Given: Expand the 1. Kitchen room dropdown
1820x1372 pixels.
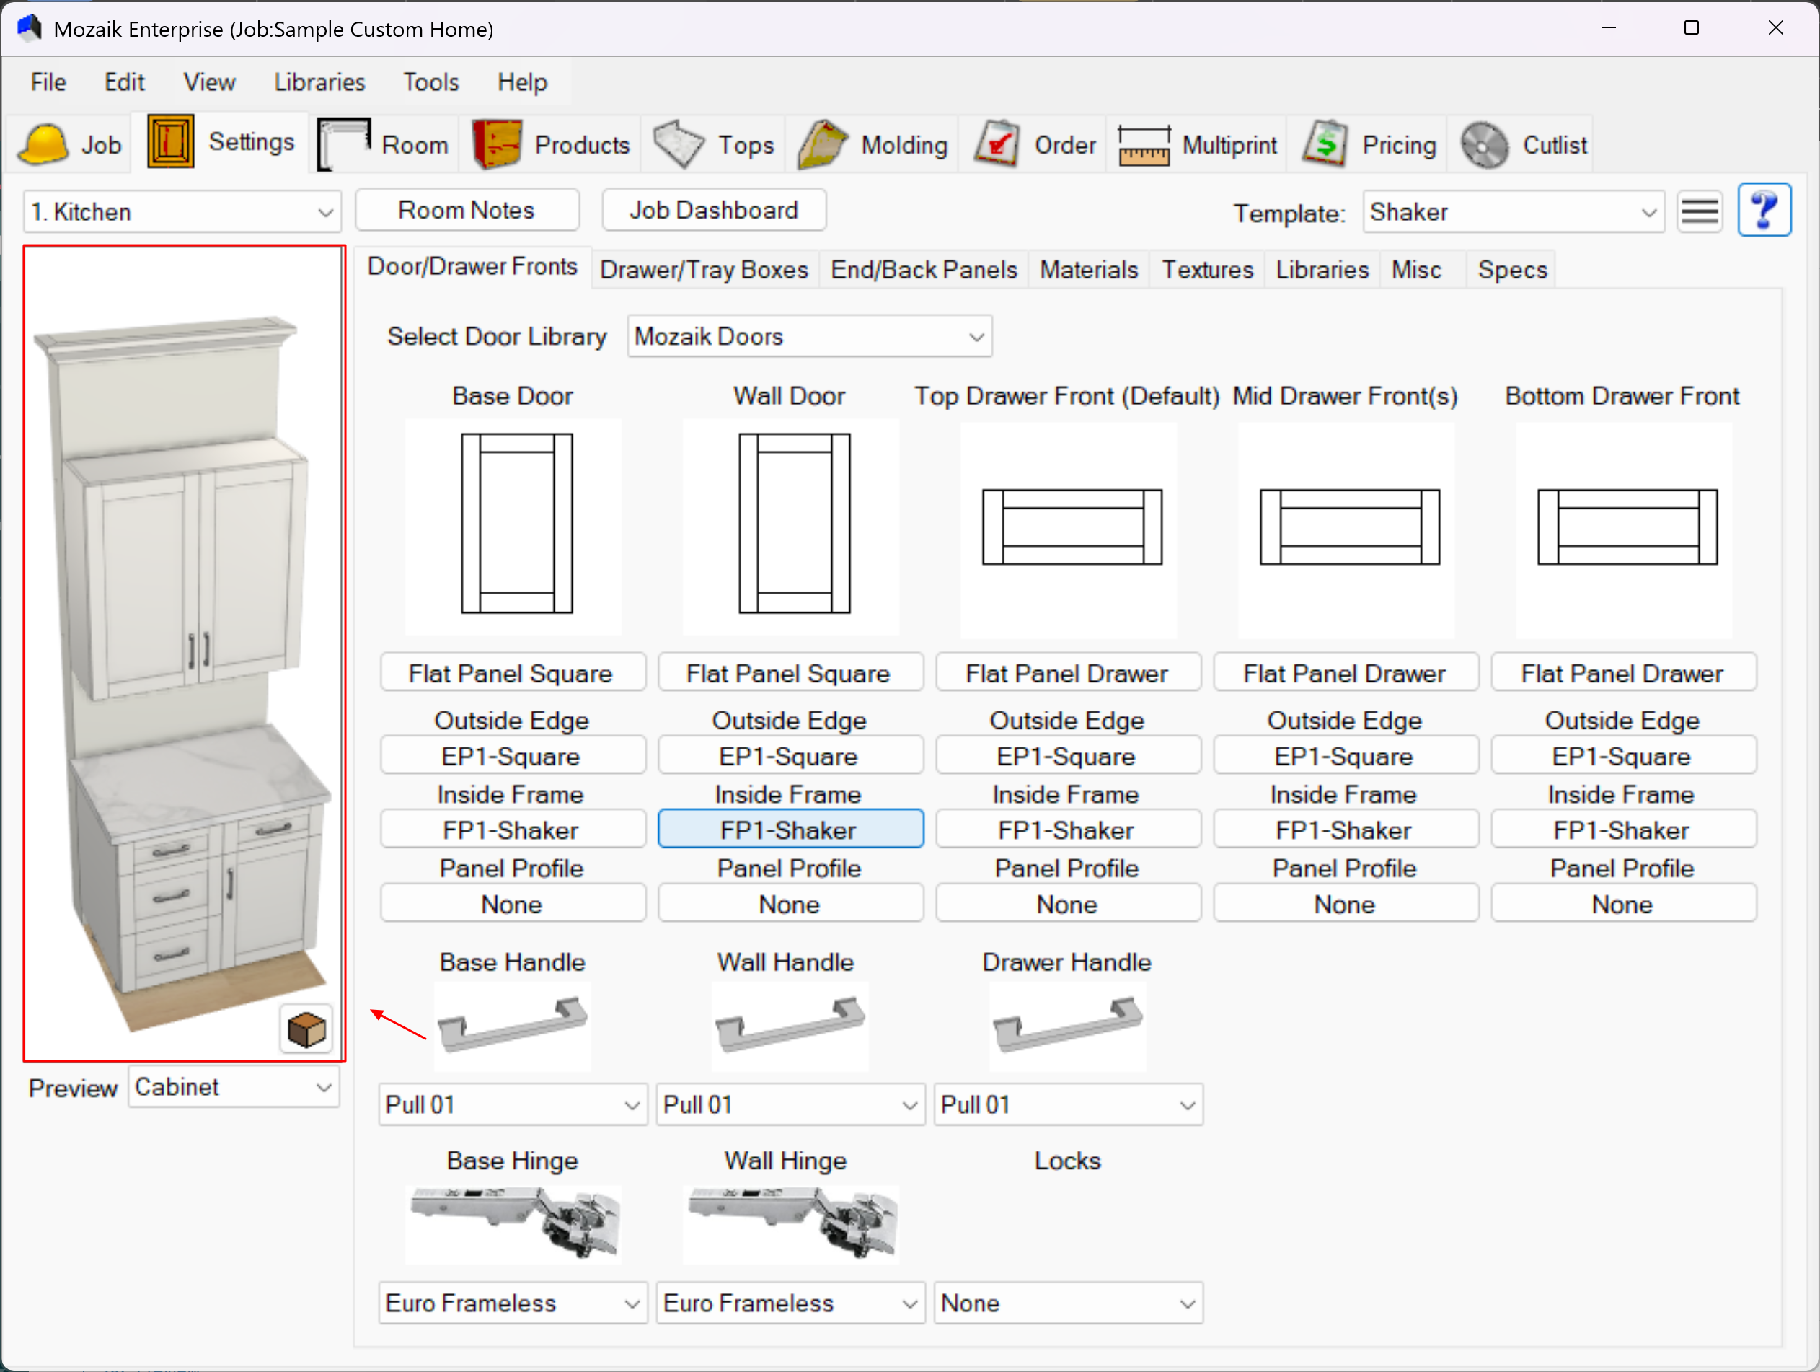Looking at the screenshot, I should pyautogui.click(x=182, y=212).
